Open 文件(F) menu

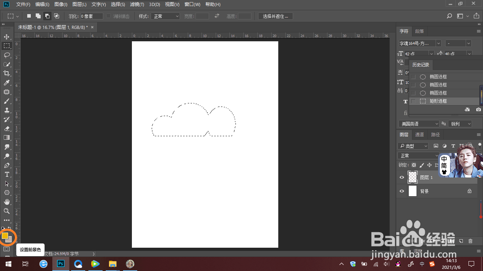pos(23,4)
